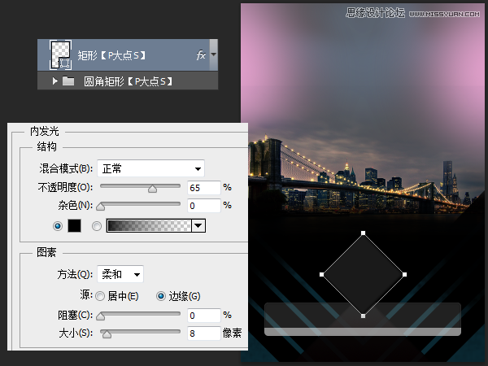Collapse effects arrow beside fx icon
The image size is (488, 366).
tap(213, 54)
